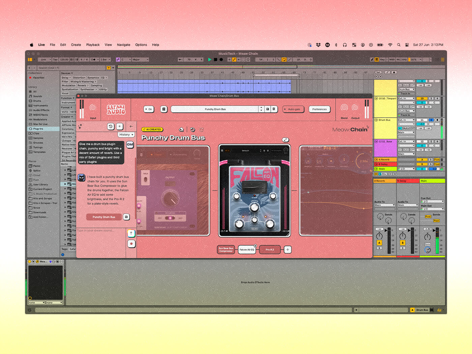Select the Pro-R 2 chain slot
Viewport: 472px width, 354px height.
click(270, 250)
